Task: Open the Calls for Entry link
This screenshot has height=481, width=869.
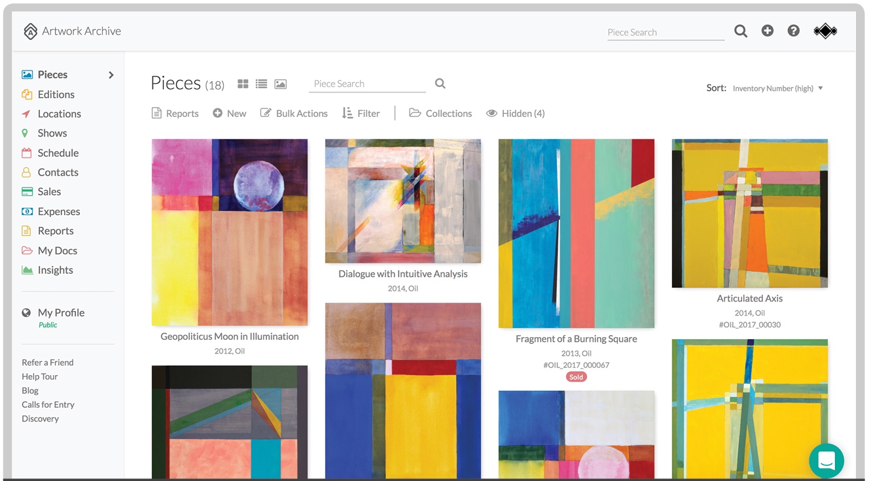Action: (48, 405)
